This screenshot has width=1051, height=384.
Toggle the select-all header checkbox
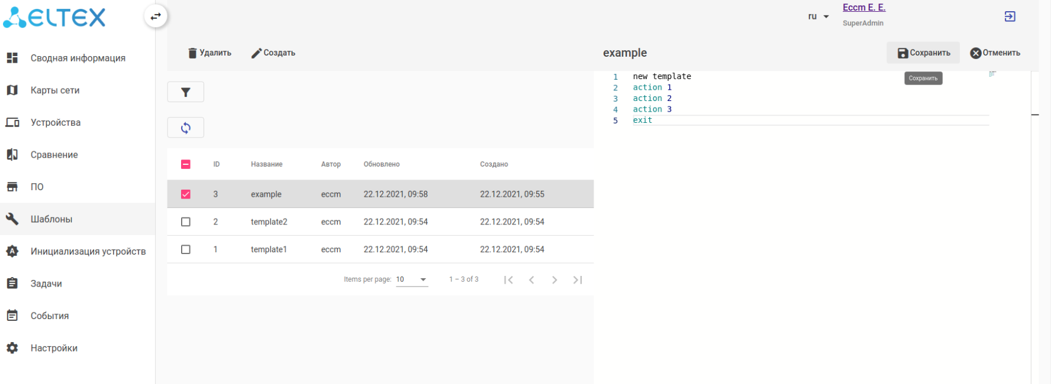point(186,164)
